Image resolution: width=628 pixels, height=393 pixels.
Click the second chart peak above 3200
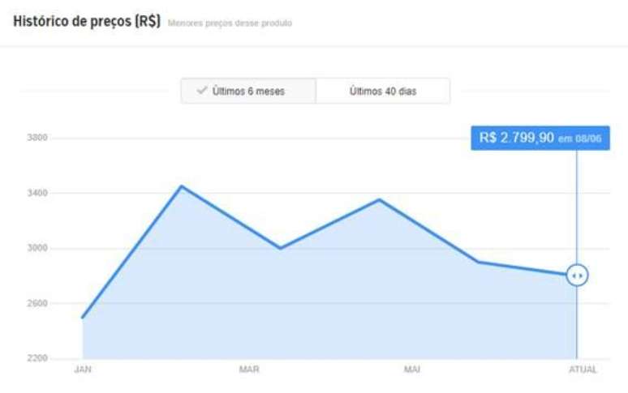[x=379, y=199]
